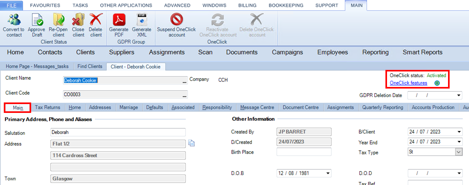
Task: Suspend the OneClick account
Action: click(x=176, y=20)
